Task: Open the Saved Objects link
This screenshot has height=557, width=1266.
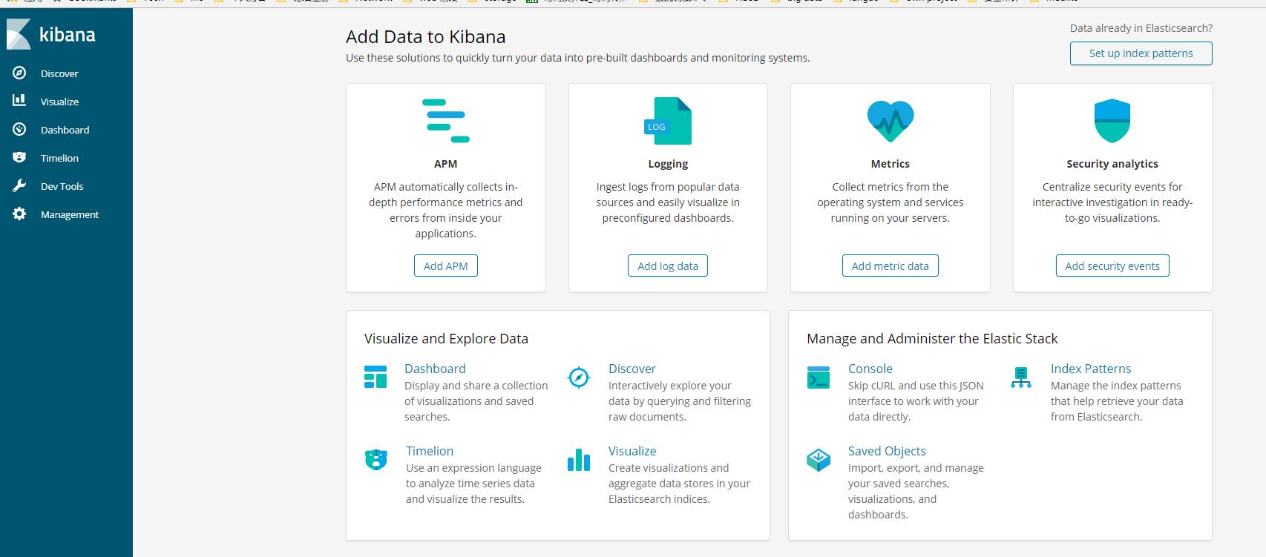Action: point(887,451)
